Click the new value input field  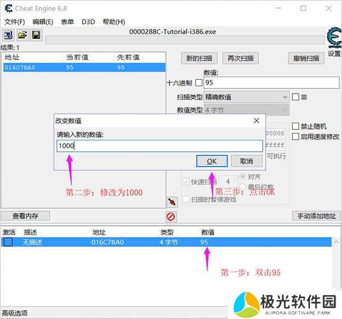[x=160, y=146]
